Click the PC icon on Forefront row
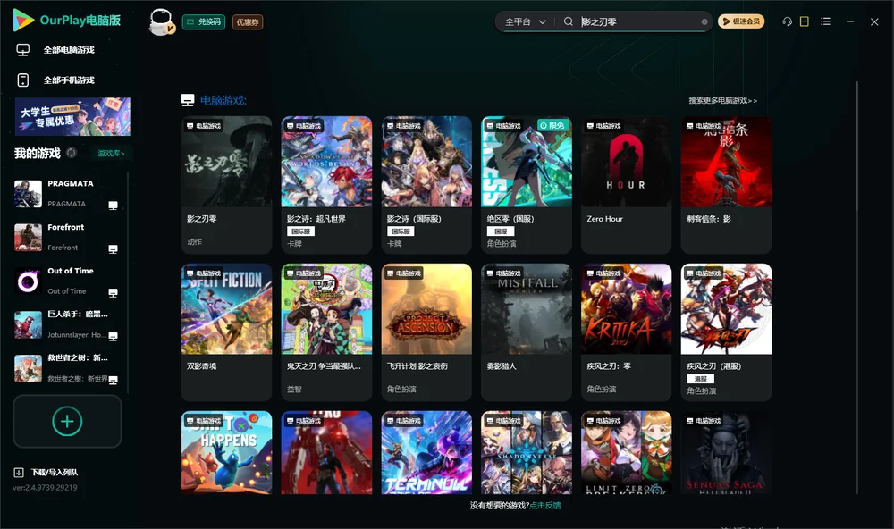This screenshot has height=529, width=894. click(113, 249)
